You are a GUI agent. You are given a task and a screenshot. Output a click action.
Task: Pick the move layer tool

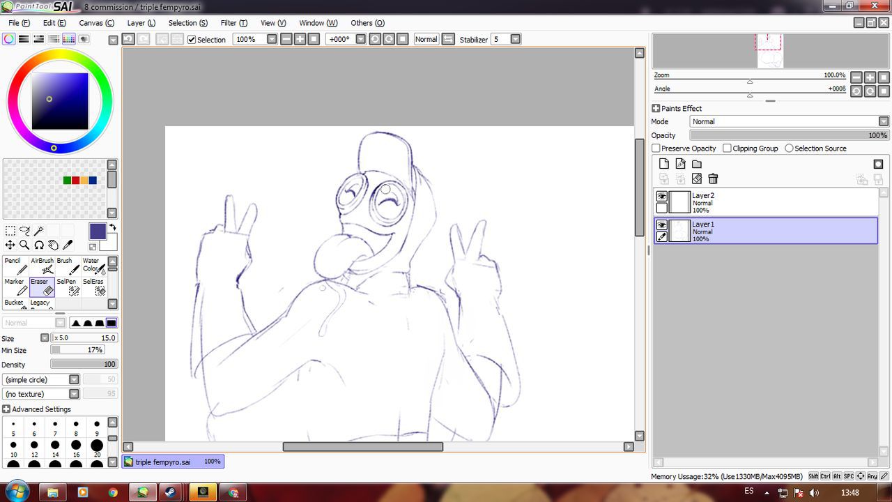click(10, 245)
